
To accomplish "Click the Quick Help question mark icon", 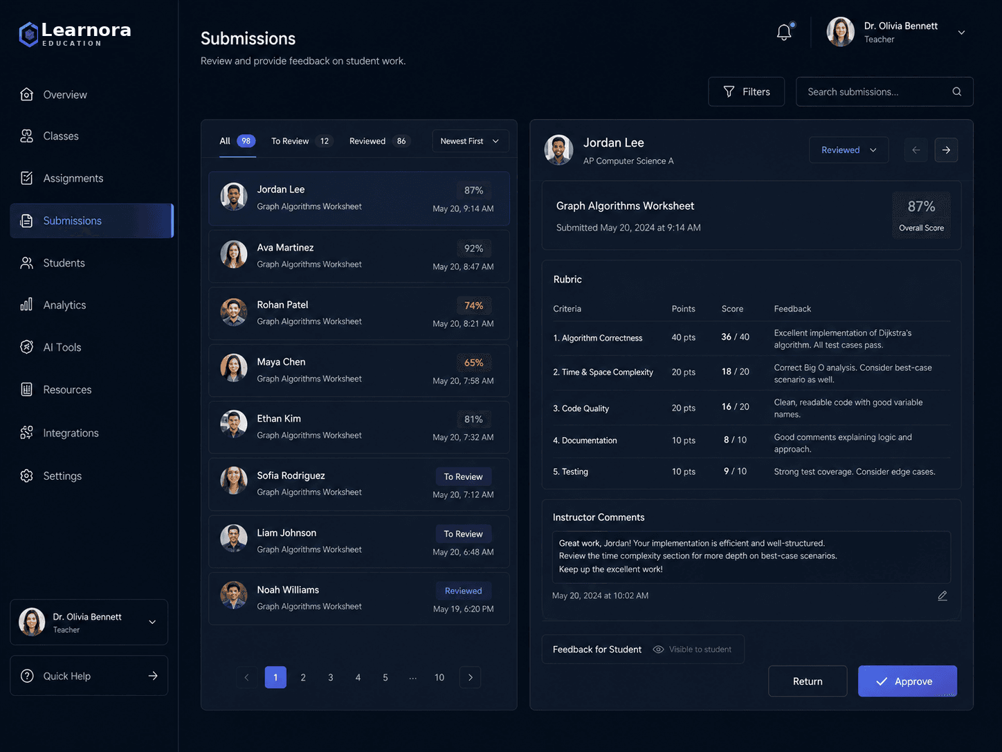I will [27, 676].
